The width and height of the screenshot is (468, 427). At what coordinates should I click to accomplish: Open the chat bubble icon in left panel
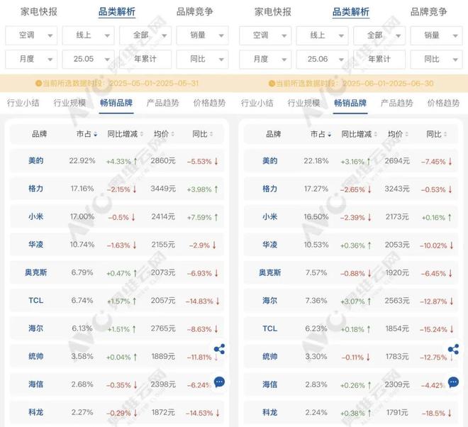219,382
